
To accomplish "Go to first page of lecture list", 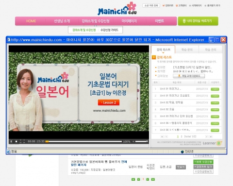I will pos(162,137).
